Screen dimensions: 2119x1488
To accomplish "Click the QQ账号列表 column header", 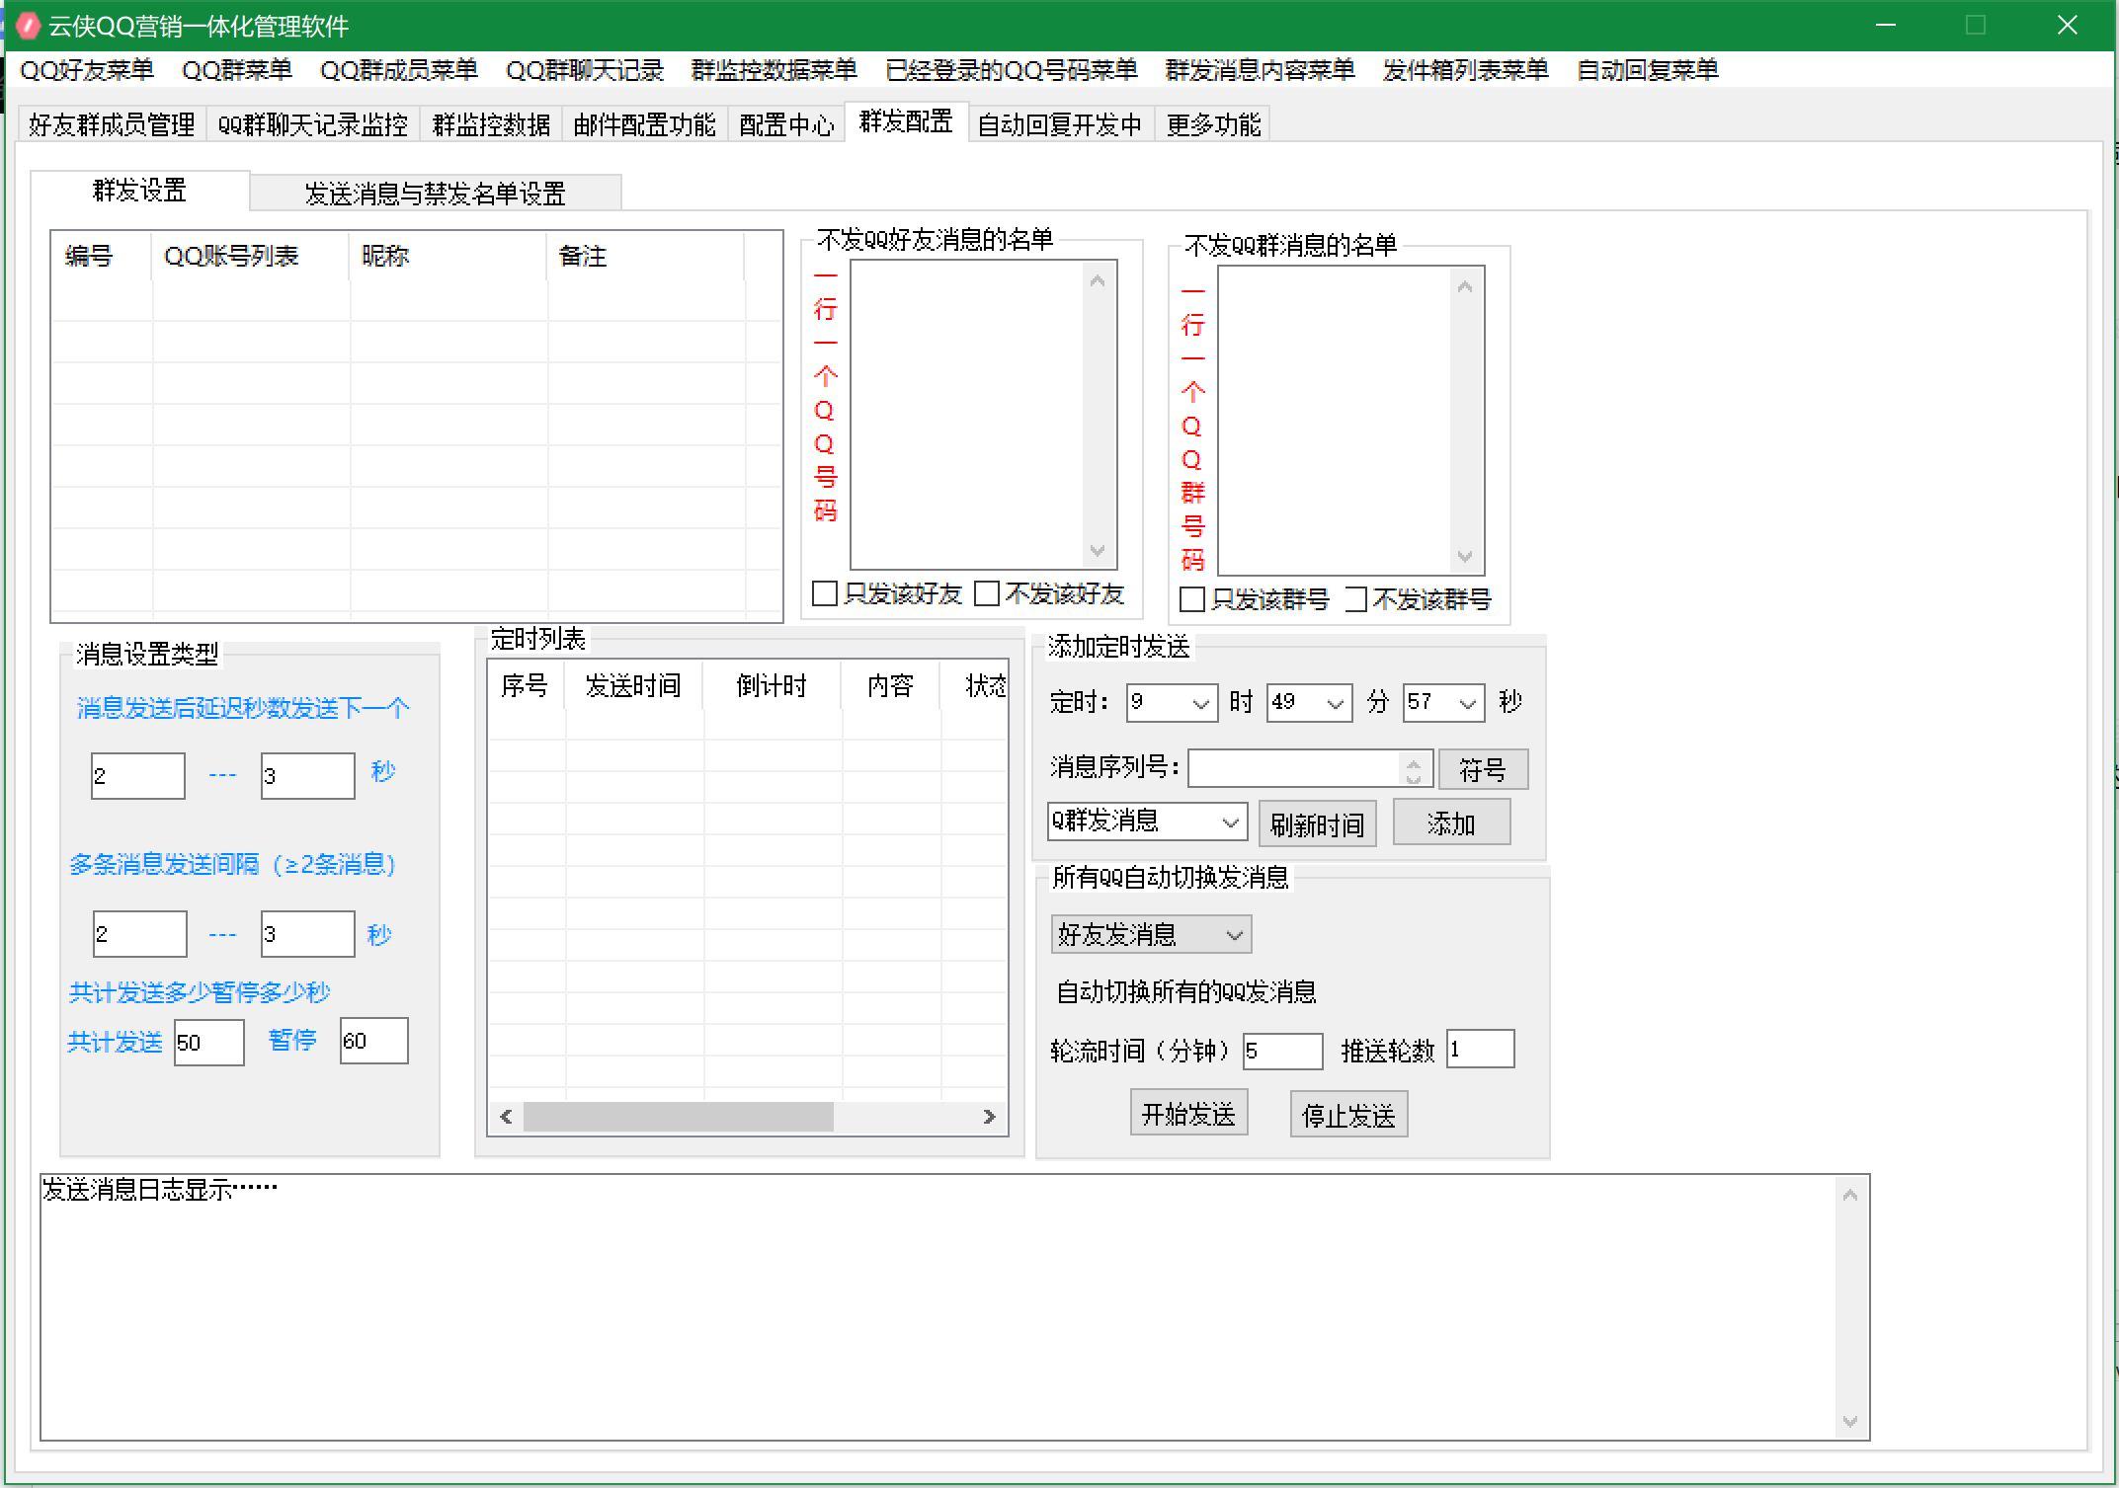I will point(250,257).
